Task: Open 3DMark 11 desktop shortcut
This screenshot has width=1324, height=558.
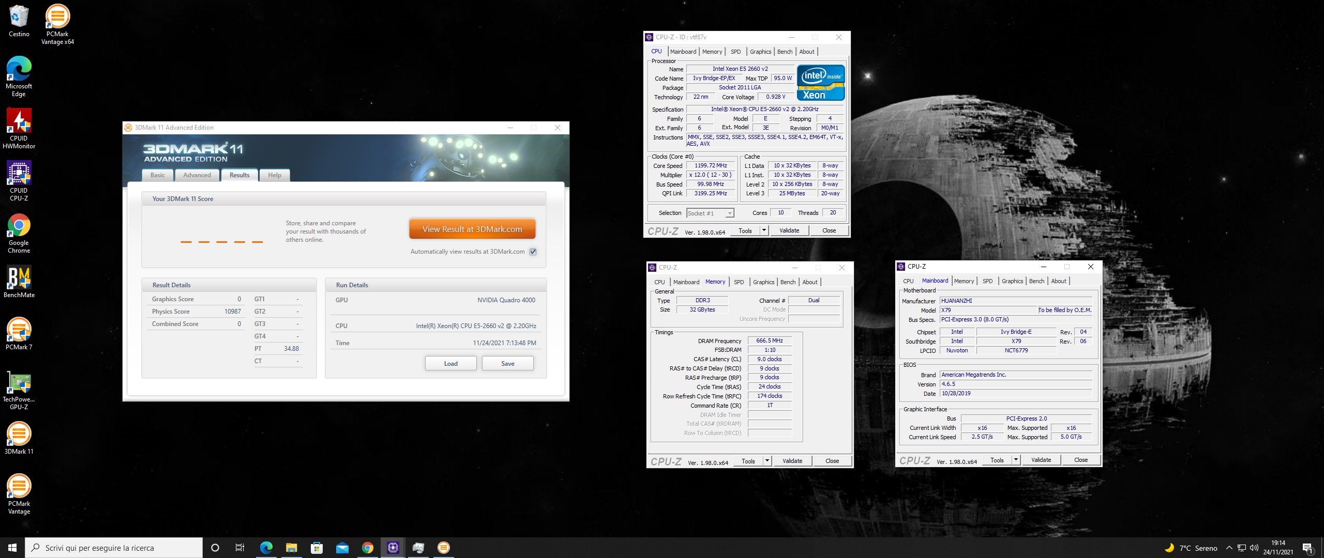Action: pyautogui.click(x=19, y=438)
